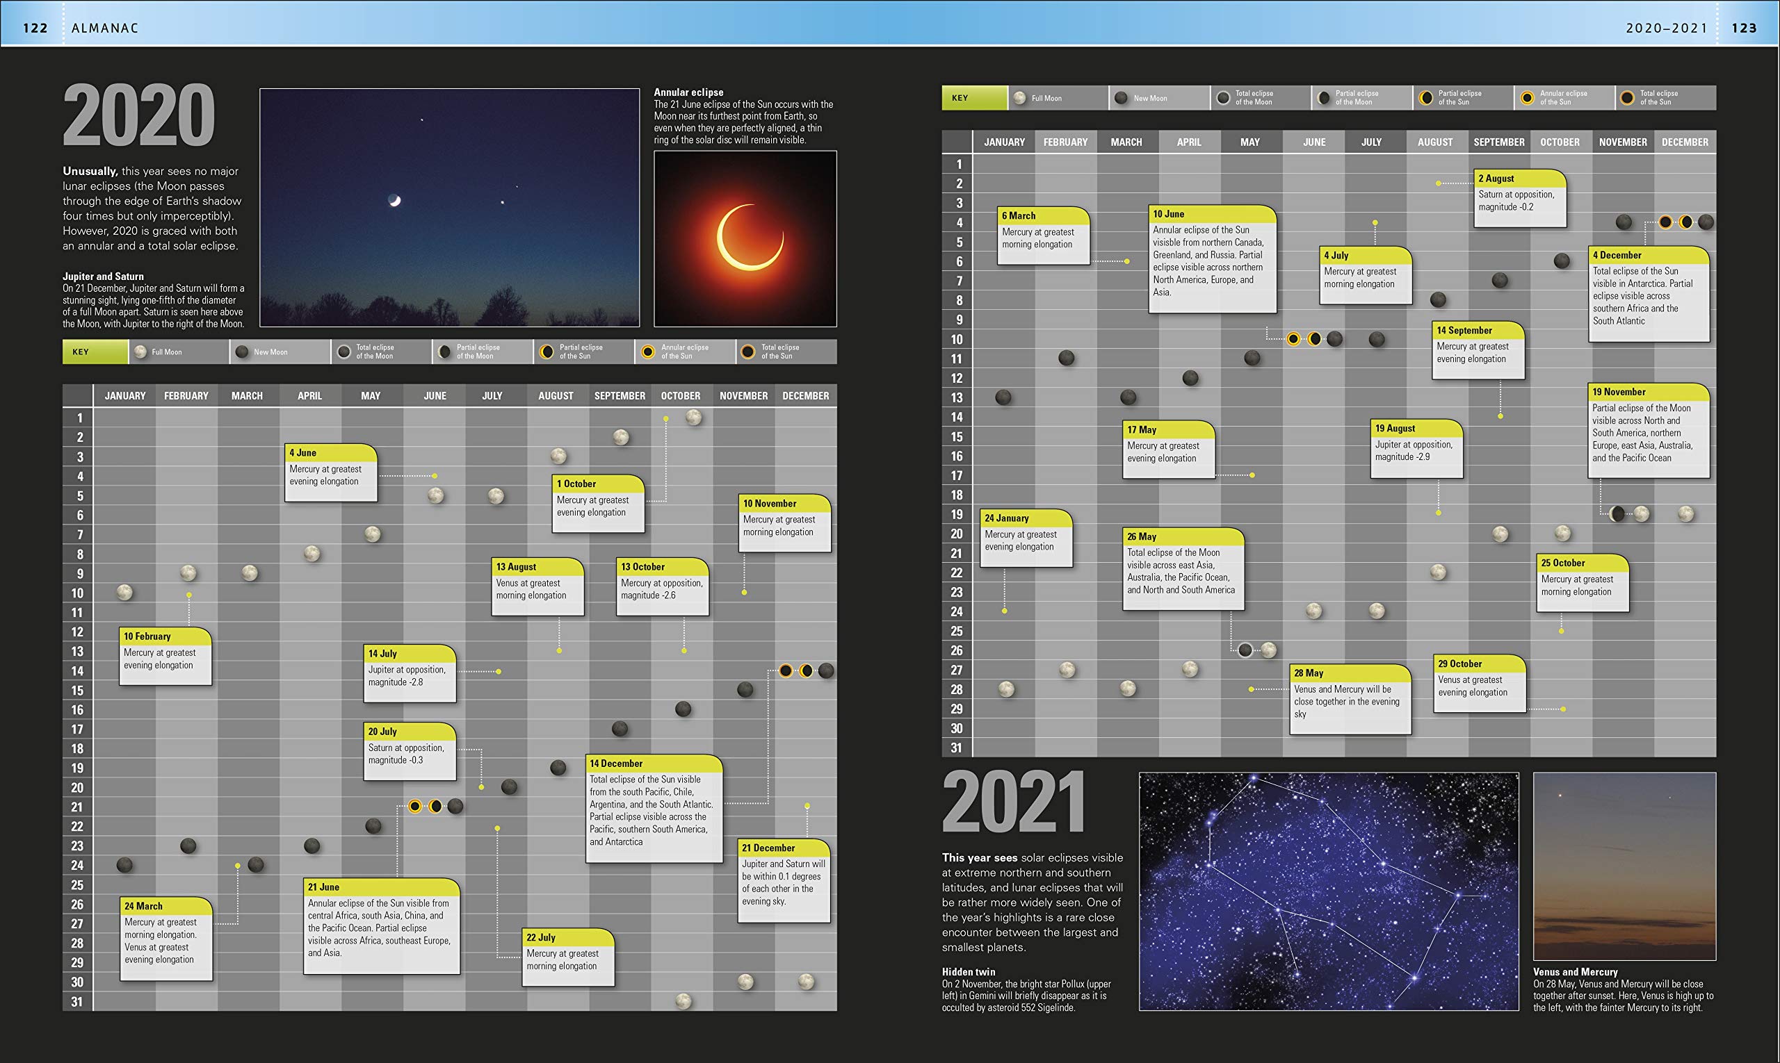The image size is (1780, 1063).
Task: Click the page number '123'
Action: pyautogui.click(x=1744, y=28)
